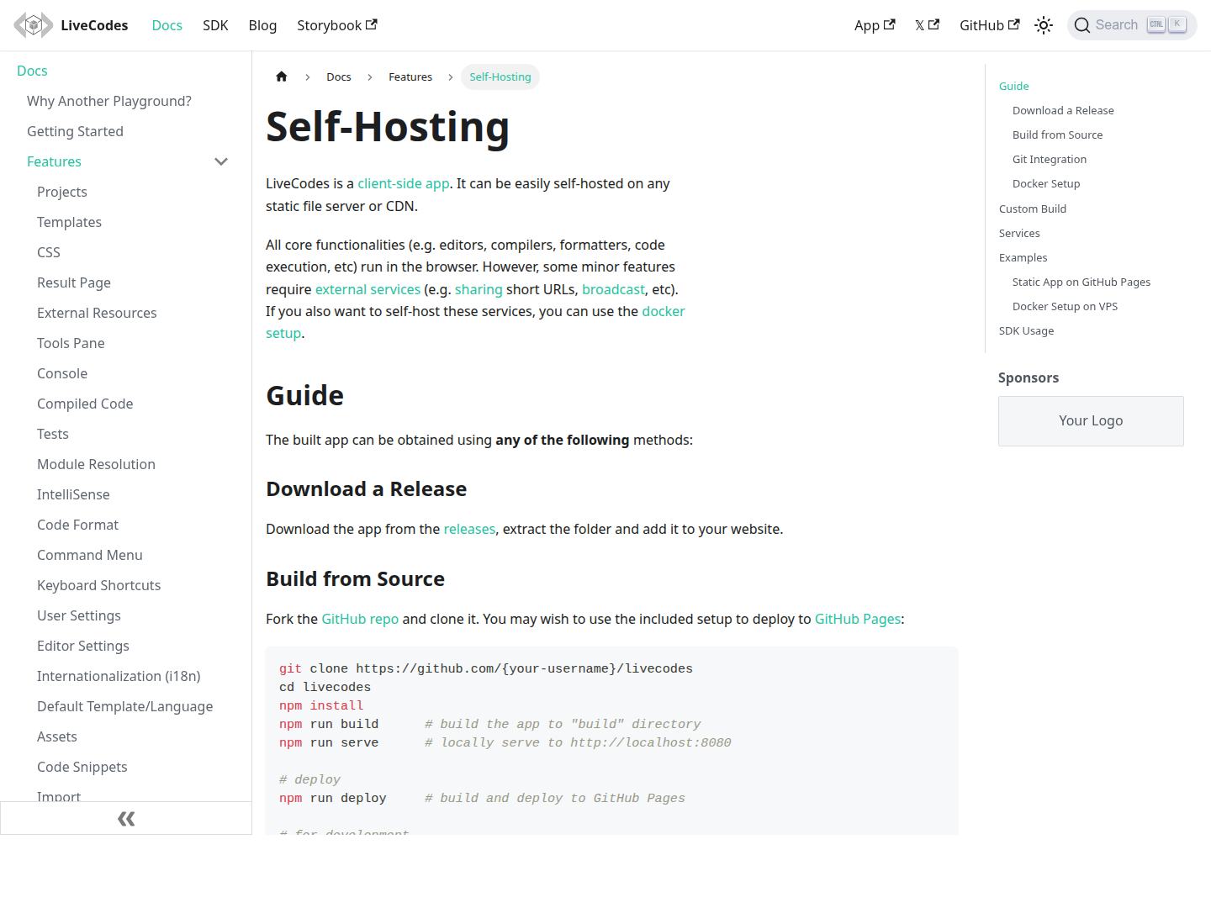Open the GitHub Pages link
The width and height of the screenshot is (1211, 908).
[x=858, y=619]
